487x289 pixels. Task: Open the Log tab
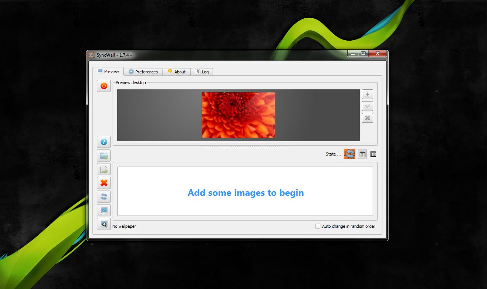202,72
